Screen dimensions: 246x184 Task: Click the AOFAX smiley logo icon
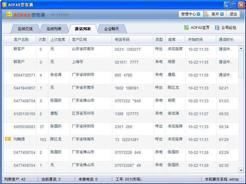tap(9, 15)
